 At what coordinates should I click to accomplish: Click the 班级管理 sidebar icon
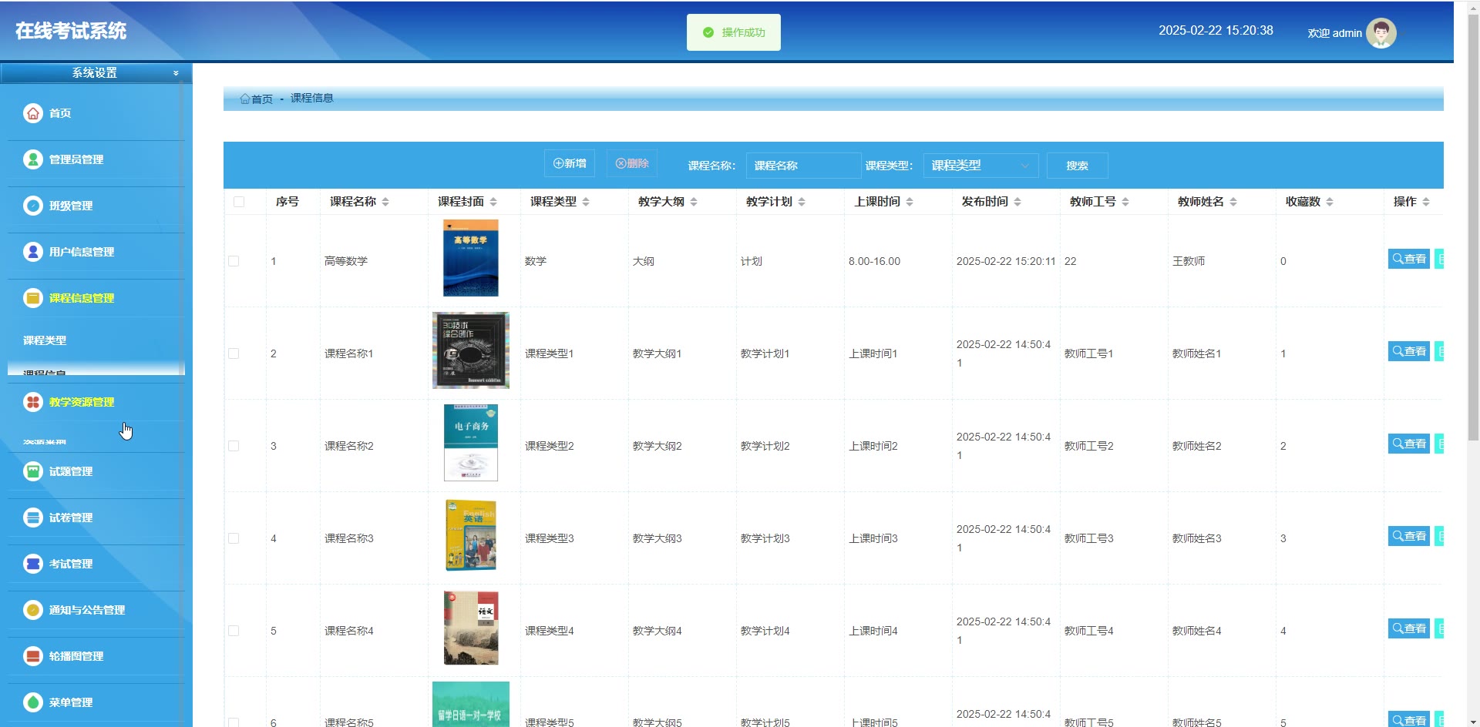(32, 206)
